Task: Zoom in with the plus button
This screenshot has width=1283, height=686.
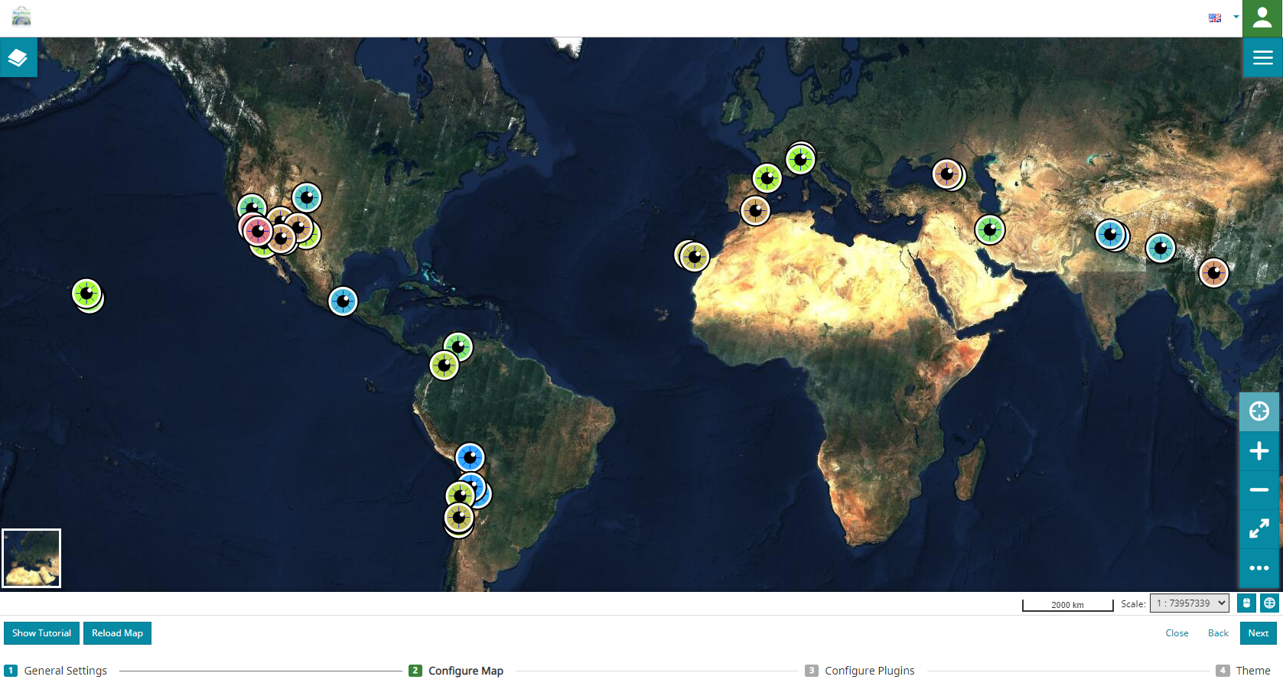Action: (x=1259, y=451)
